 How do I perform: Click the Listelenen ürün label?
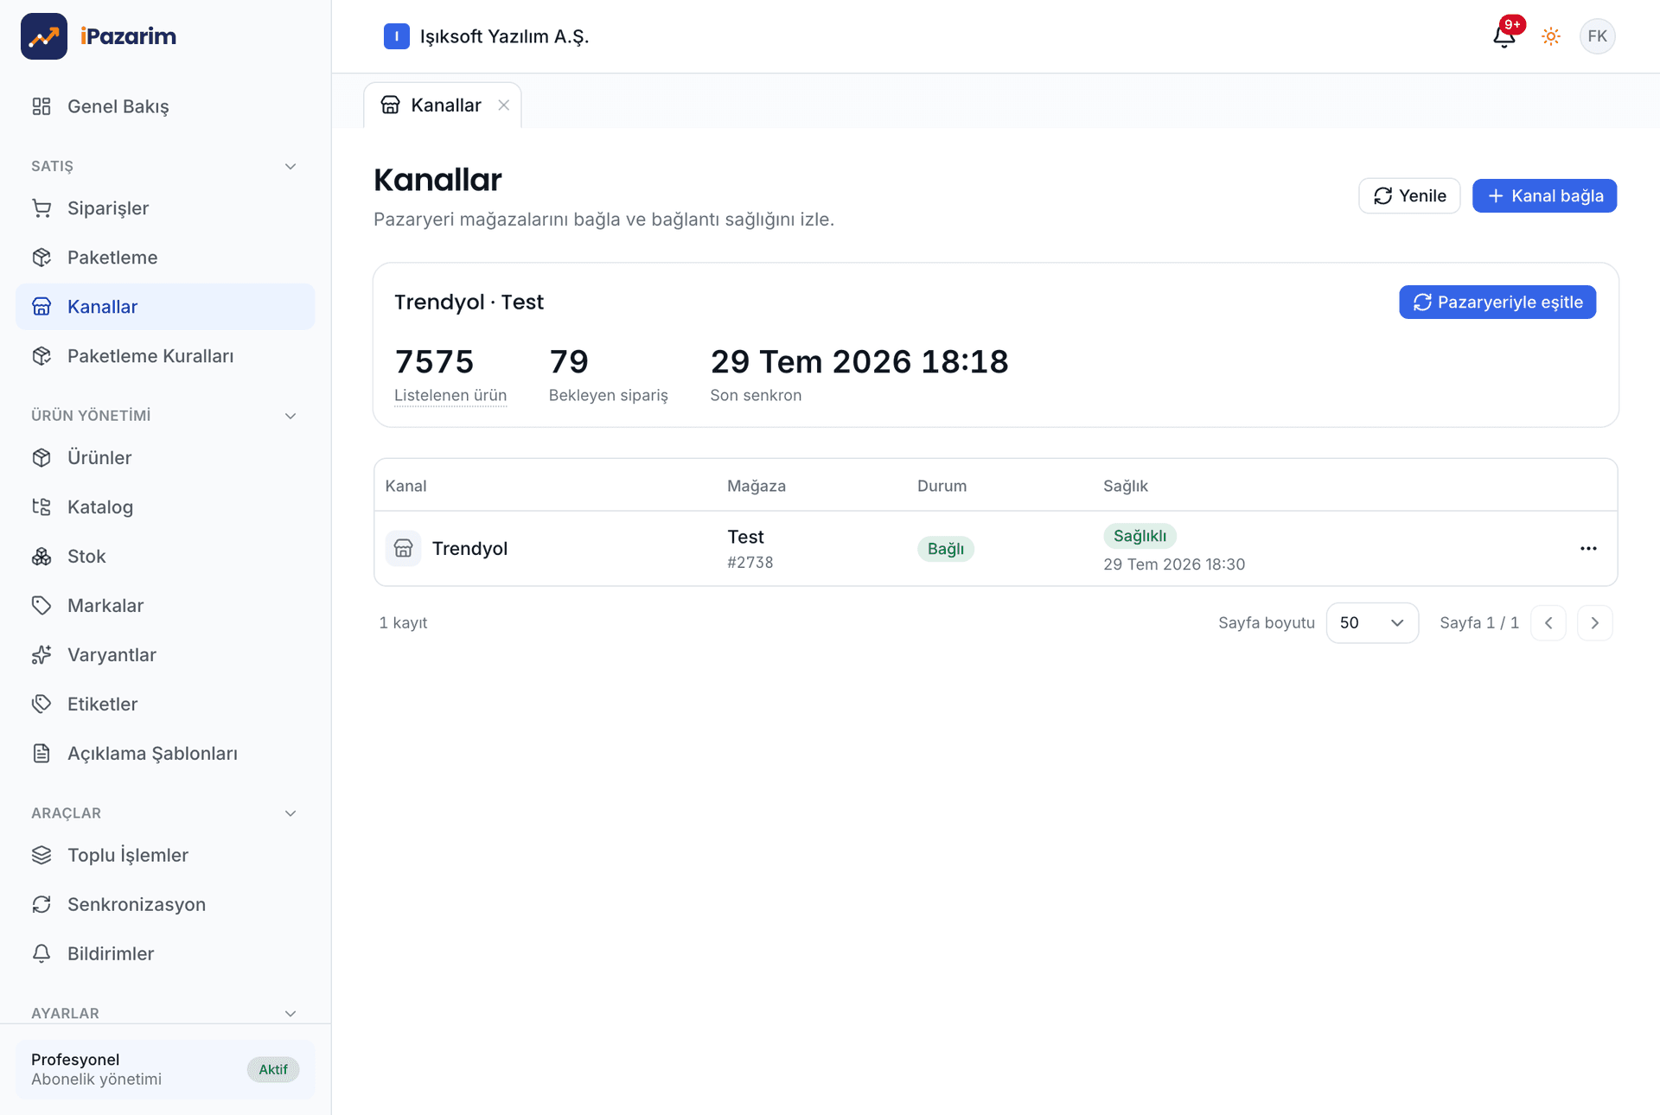pos(450,396)
